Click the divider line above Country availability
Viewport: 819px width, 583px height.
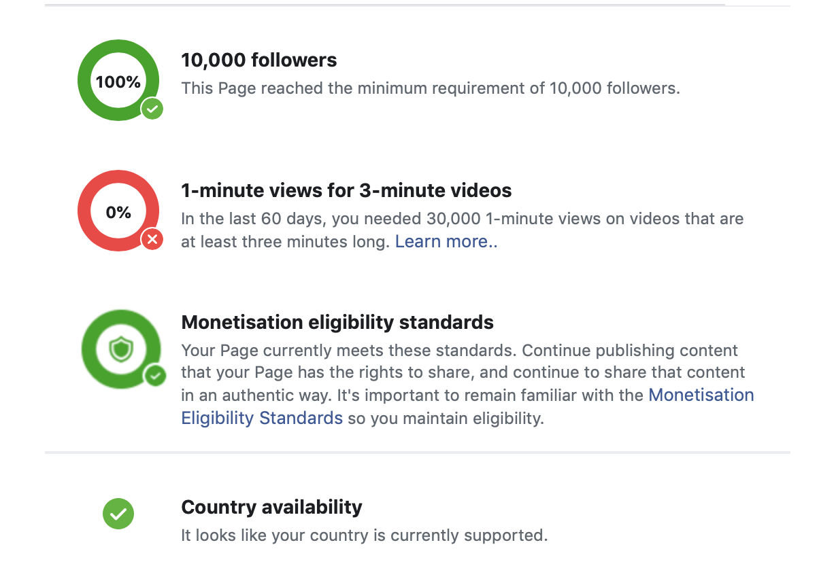click(x=418, y=452)
